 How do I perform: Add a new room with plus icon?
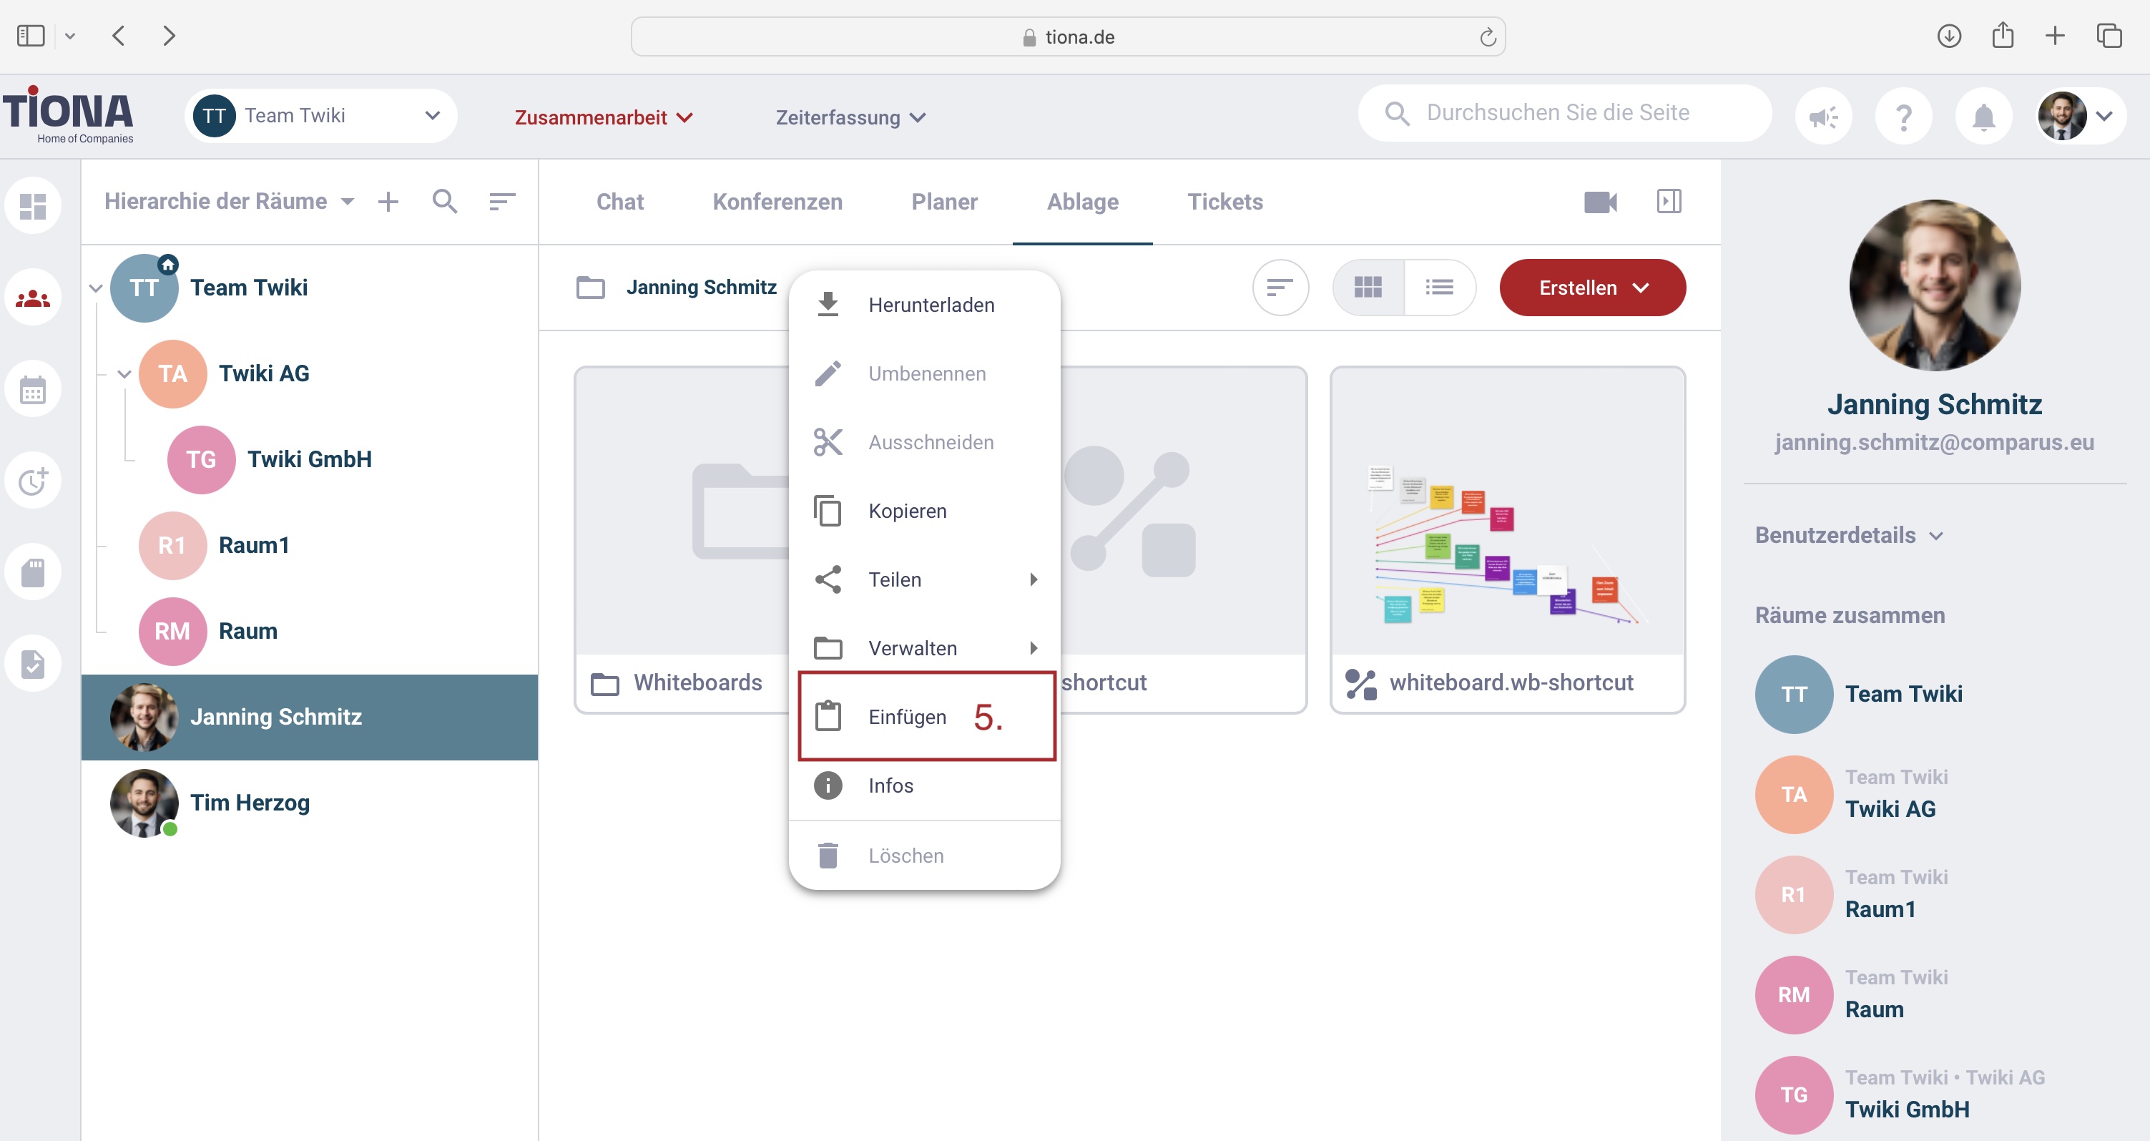pyautogui.click(x=388, y=201)
